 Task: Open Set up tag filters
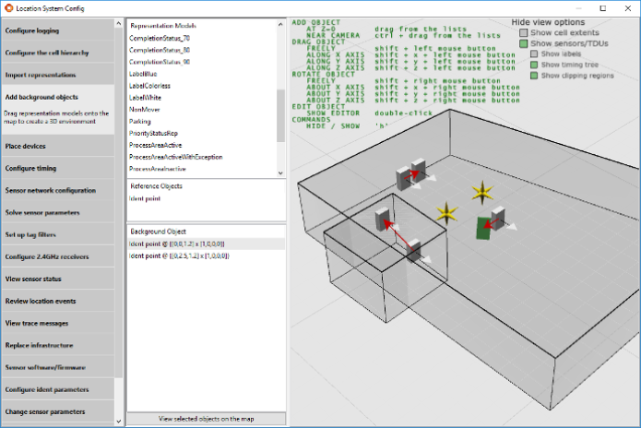point(58,234)
